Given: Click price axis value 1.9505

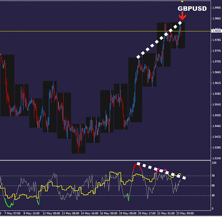Looking at the screenshot, I should (217, 115).
